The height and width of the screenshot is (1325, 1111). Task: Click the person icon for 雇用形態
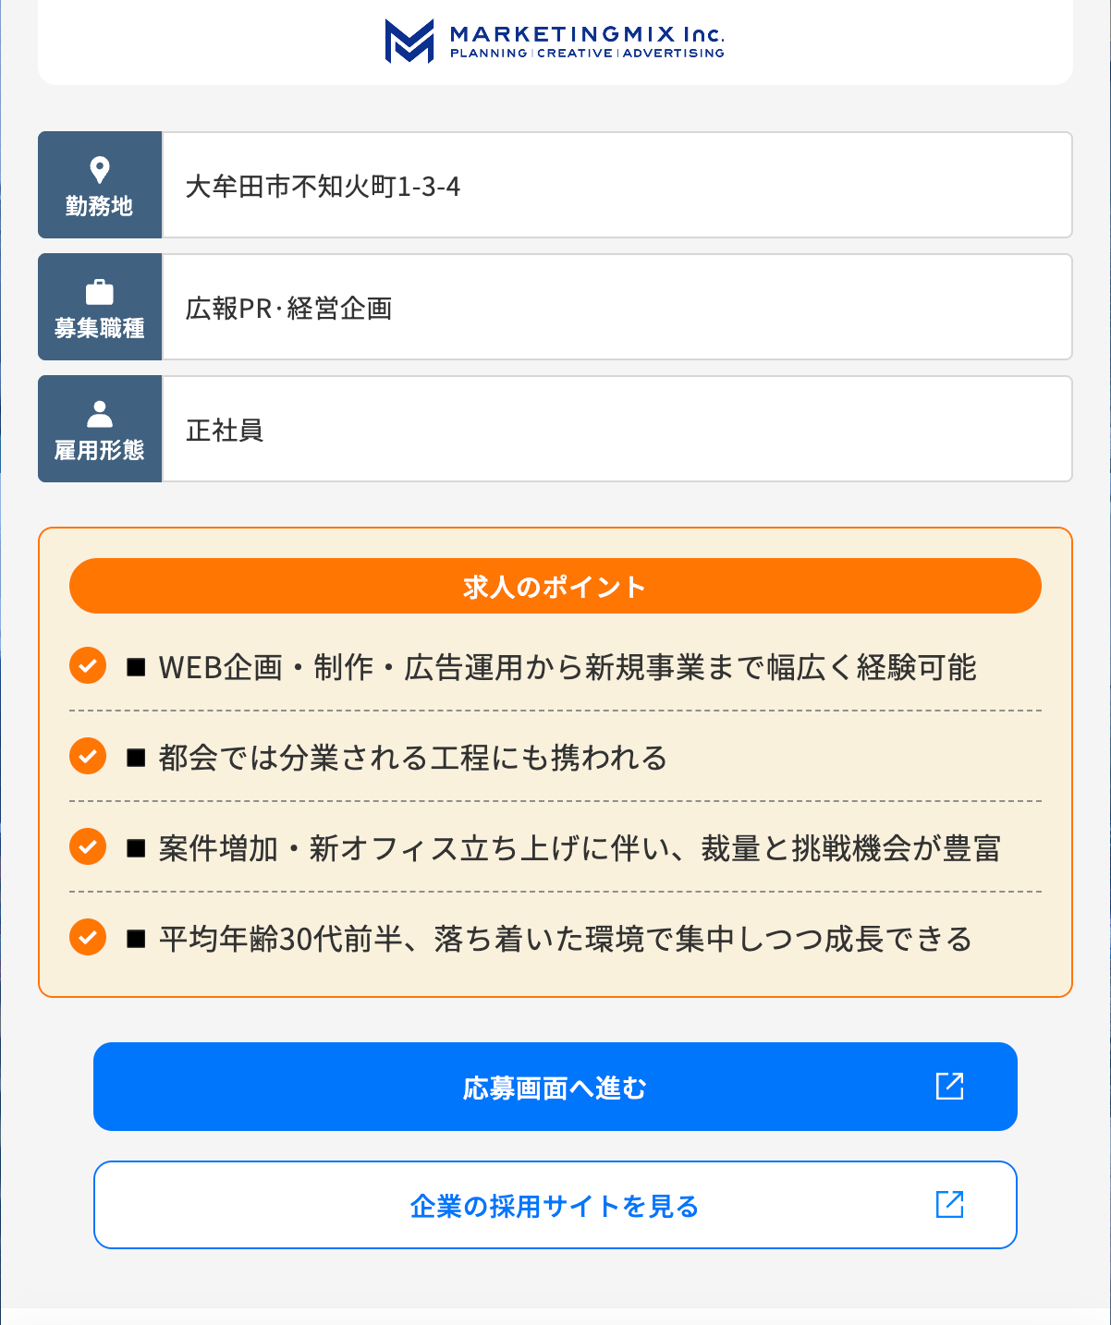coord(100,414)
